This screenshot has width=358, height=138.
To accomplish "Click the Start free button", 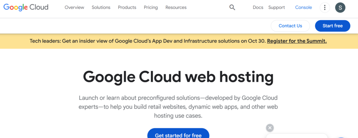I will [x=332, y=26].
